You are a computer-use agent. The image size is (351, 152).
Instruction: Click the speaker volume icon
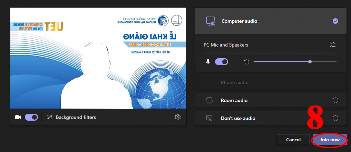tap(246, 62)
